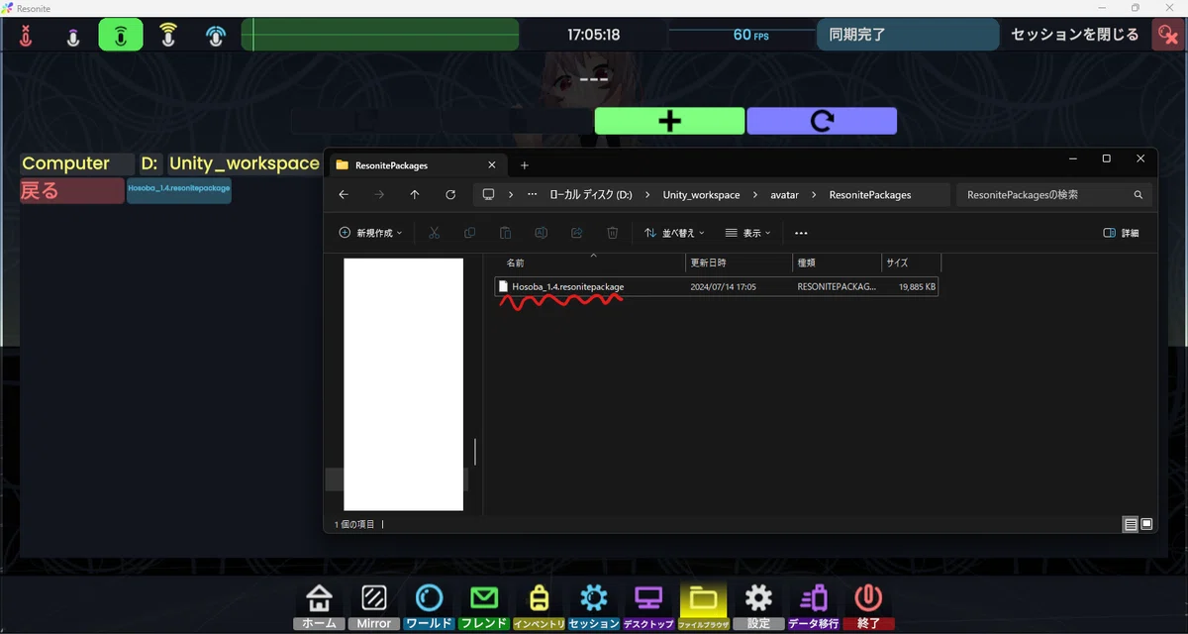Go up one folder in Explorer

point(415,195)
